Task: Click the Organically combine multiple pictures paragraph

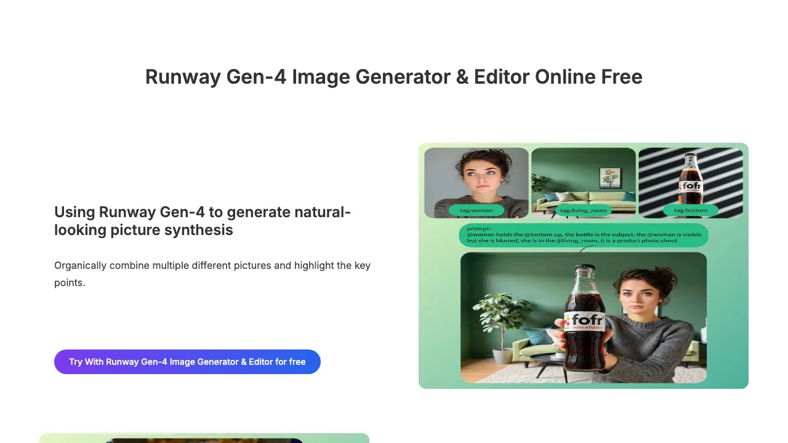Action: tap(212, 274)
